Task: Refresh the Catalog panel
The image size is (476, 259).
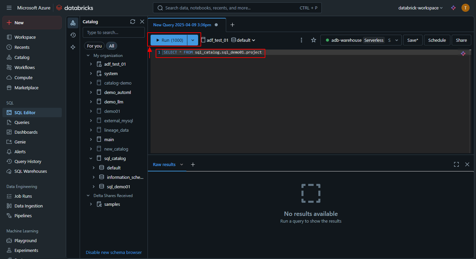Action: click(x=133, y=22)
